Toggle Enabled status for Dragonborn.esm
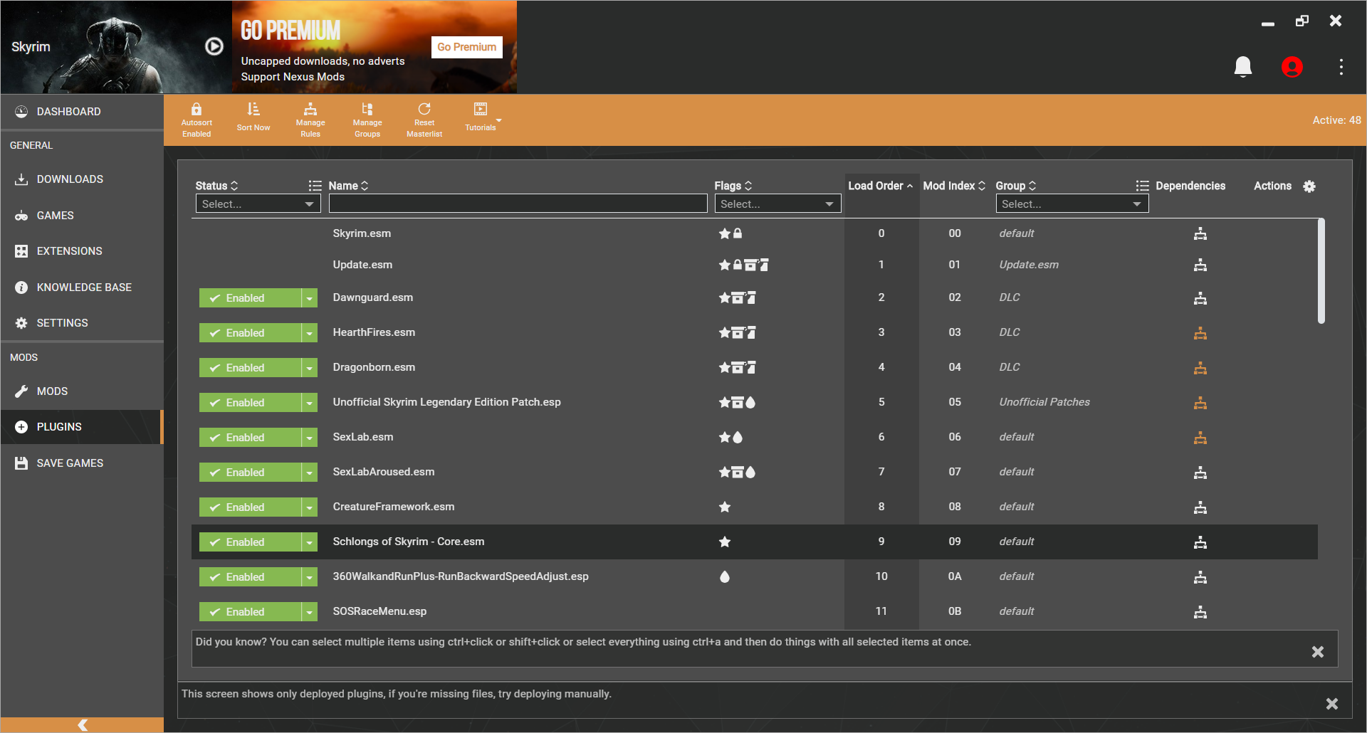The image size is (1367, 733). [250, 368]
